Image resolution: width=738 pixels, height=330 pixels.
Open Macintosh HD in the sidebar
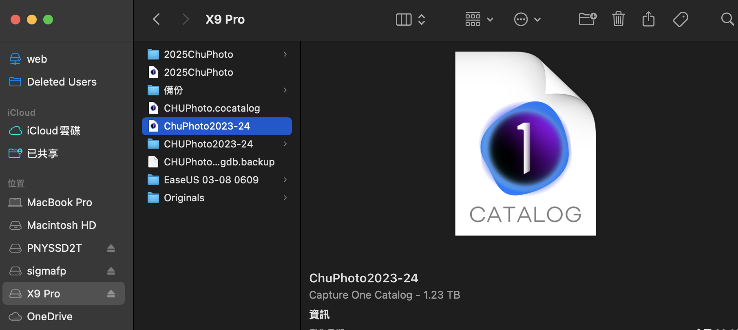[61, 225]
